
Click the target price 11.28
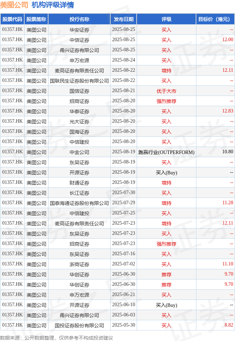[228, 203]
